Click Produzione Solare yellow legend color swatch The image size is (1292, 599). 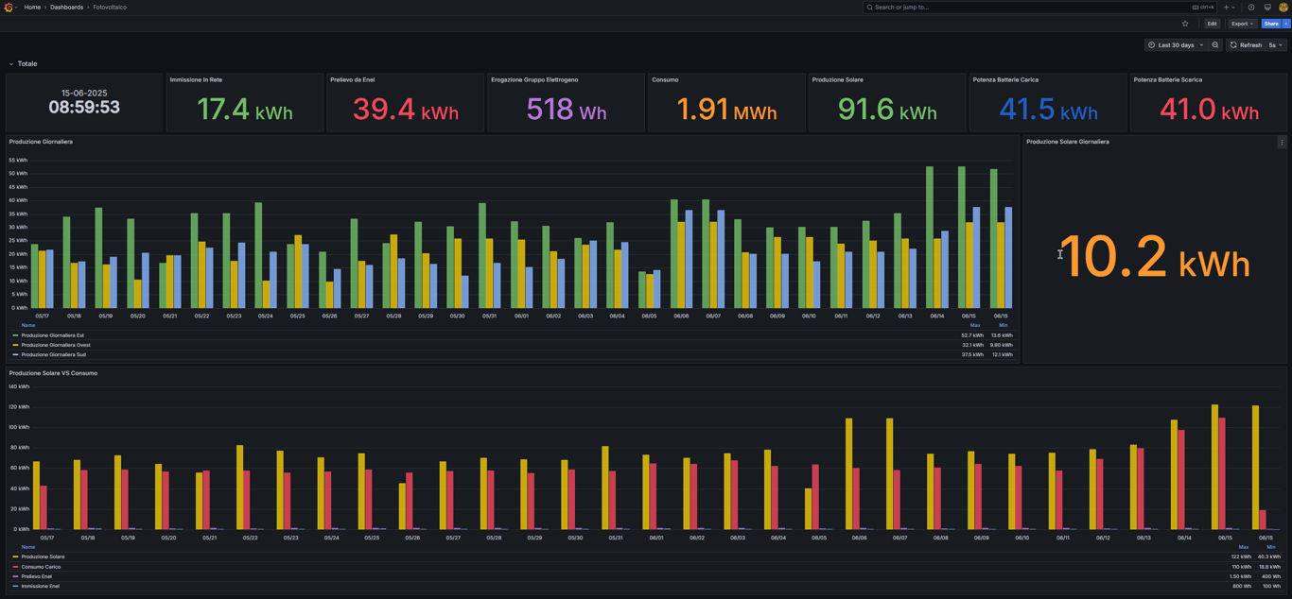pos(15,557)
